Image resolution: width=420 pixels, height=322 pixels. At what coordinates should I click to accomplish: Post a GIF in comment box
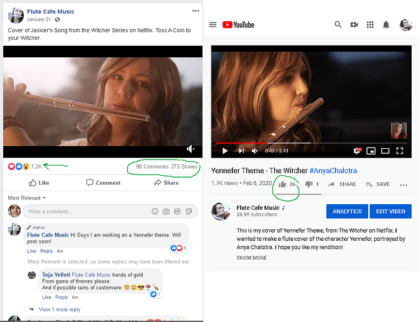[177, 211]
